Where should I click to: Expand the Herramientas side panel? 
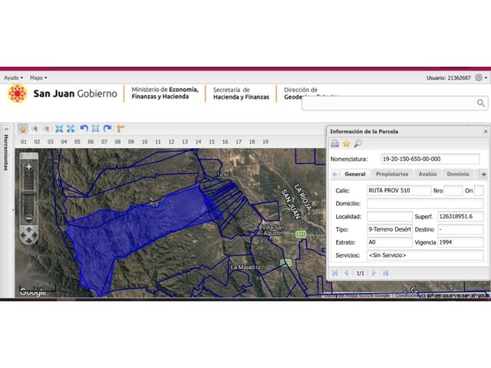6,129
